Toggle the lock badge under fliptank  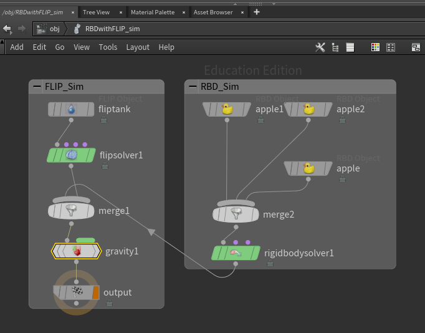tap(104, 120)
